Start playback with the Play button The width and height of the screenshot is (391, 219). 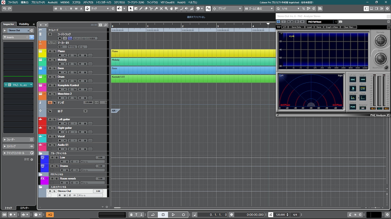[x=173, y=215]
